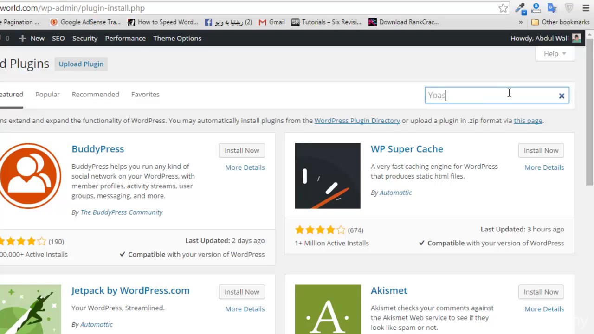Open the Other bookmarks folder
This screenshot has height=334, width=594.
(x=560, y=22)
